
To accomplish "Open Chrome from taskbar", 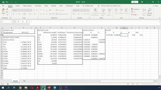I will 20,87.
